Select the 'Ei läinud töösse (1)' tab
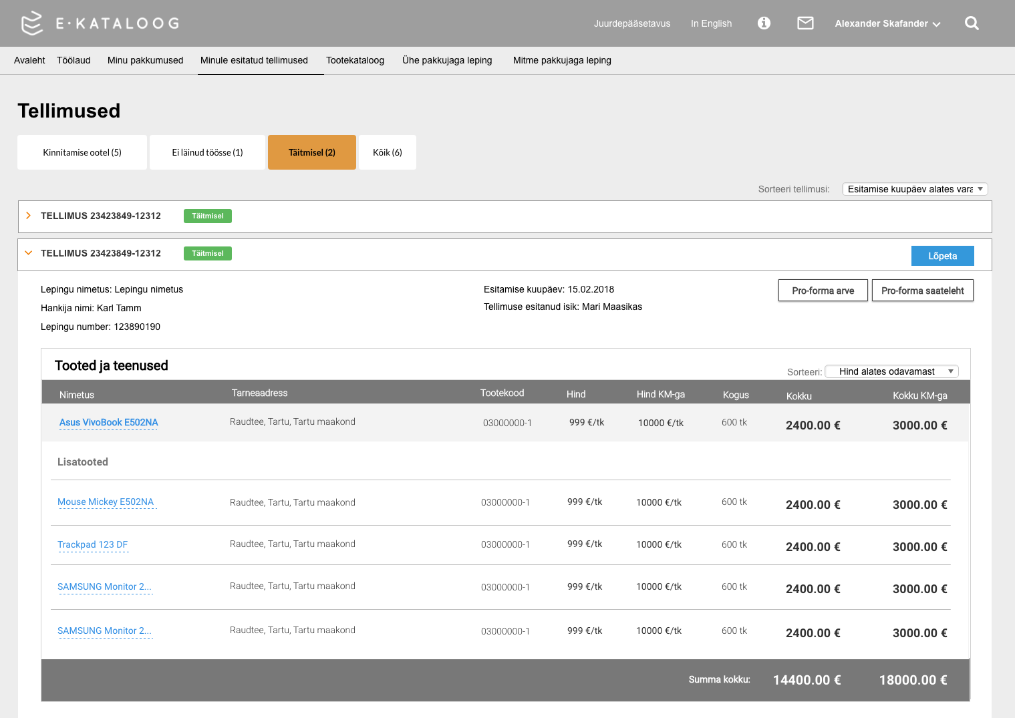This screenshot has height=718, width=1015. (207, 152)
